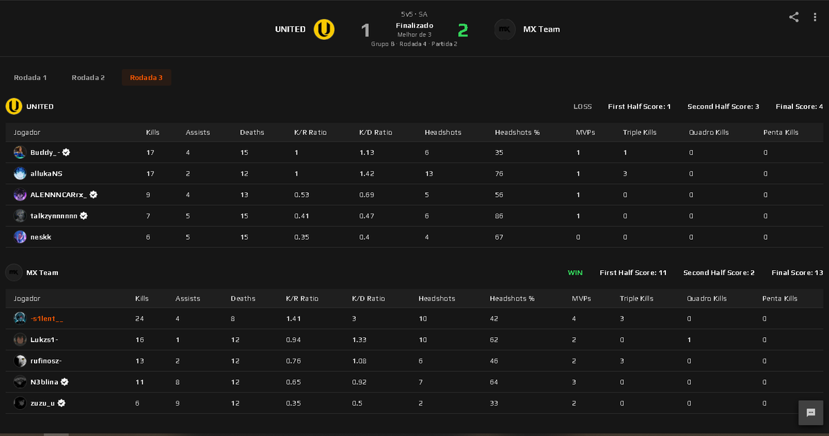Open player profile ALENNNCARrx_
829x436 pixels.
pos(59,195)
